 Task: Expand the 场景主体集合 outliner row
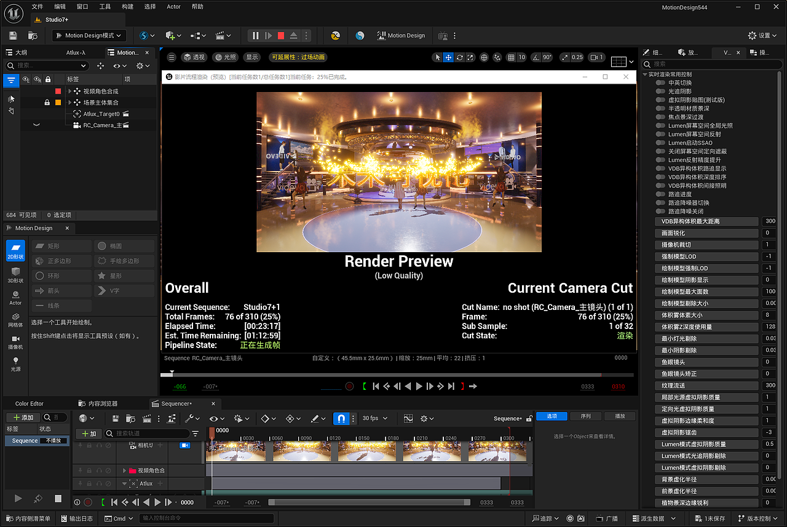(69, 102)
